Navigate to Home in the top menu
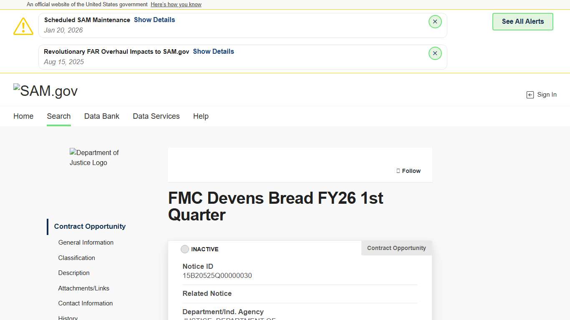This screenshot has height=320, width=570. pos(23,116)
